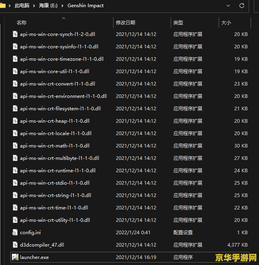Select file name api-ms-win-crt-runtime-l1-1-0.dll
Viewport: 259px width, 265px height.
(x=58, y=171)
